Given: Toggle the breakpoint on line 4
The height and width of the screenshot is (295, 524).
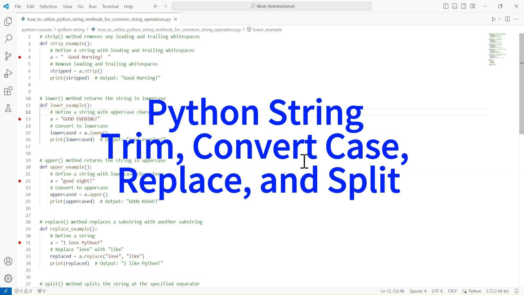Looking at the screenshot, I should (20, 57).
